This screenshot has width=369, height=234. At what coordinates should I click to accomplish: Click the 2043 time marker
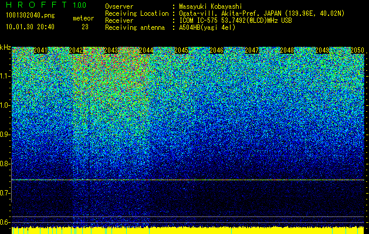[x=111, y=50]
